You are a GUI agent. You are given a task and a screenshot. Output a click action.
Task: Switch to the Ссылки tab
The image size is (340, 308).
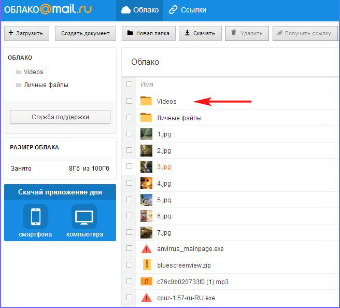tap(188, 10)
